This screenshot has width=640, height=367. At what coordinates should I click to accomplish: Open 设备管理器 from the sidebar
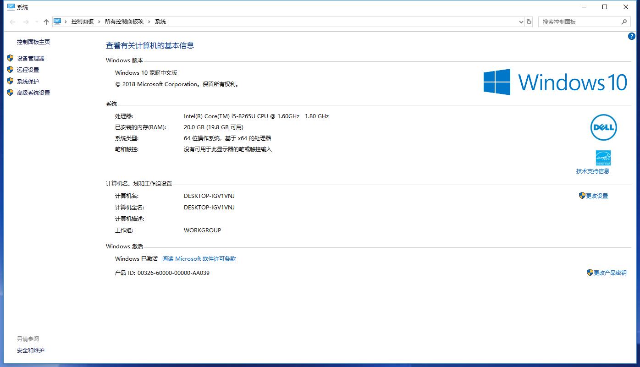click(32, 58)
